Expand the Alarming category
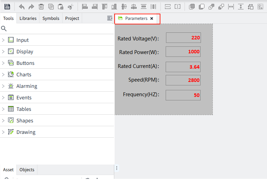This screenshot has height=190, width=267. [x=3, y=86]
